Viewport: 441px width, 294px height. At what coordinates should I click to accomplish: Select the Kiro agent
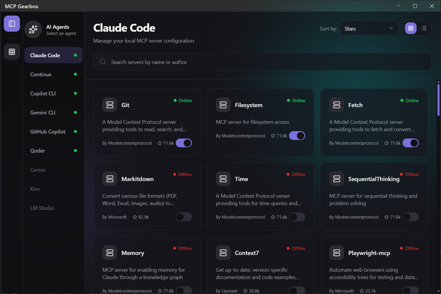pyautogui.click(x=53, y=189)
